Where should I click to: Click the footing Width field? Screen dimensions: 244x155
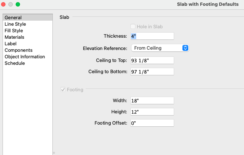[152, 100]
